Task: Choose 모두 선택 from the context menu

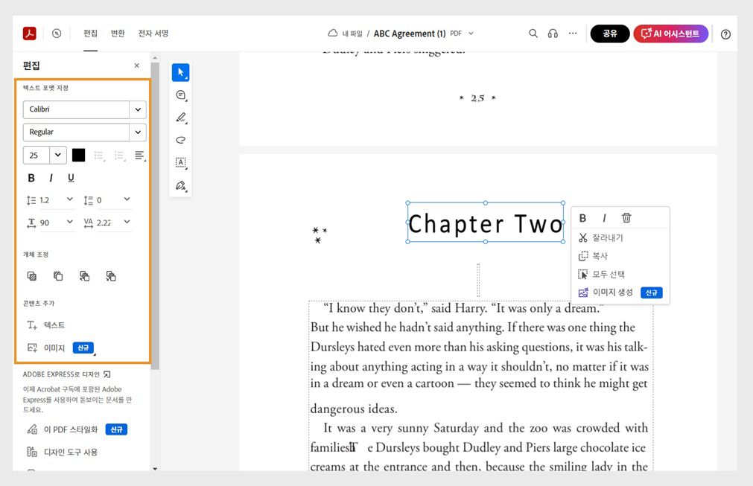Action: tap(609, 274)
